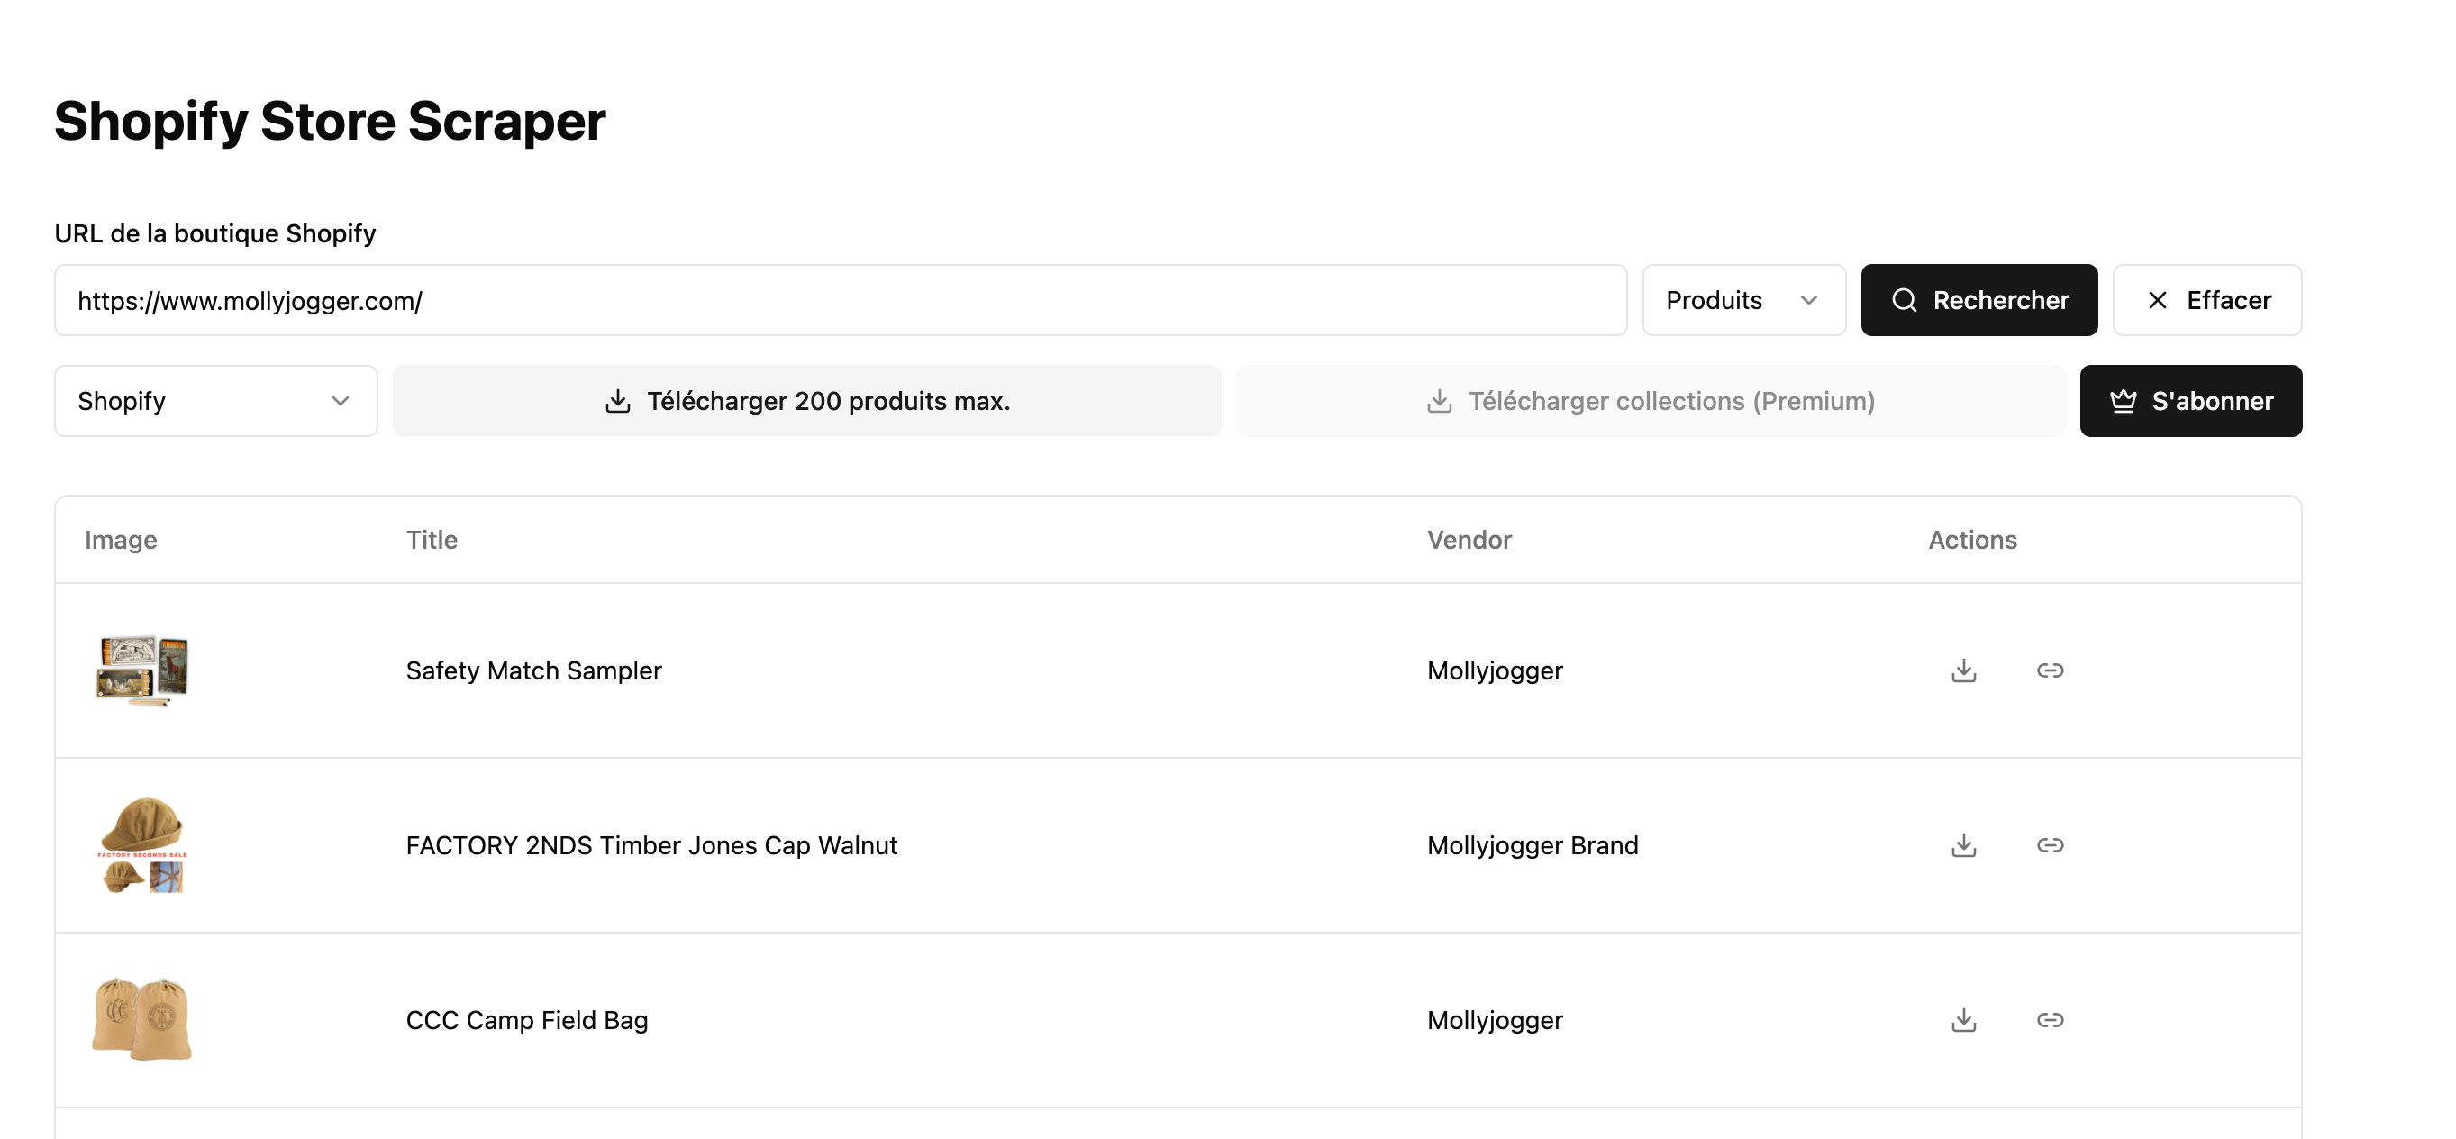Download the CCC Camp Field Bag data
Viewport: 2456px width, 1139px height.
coord(1963,1020)
